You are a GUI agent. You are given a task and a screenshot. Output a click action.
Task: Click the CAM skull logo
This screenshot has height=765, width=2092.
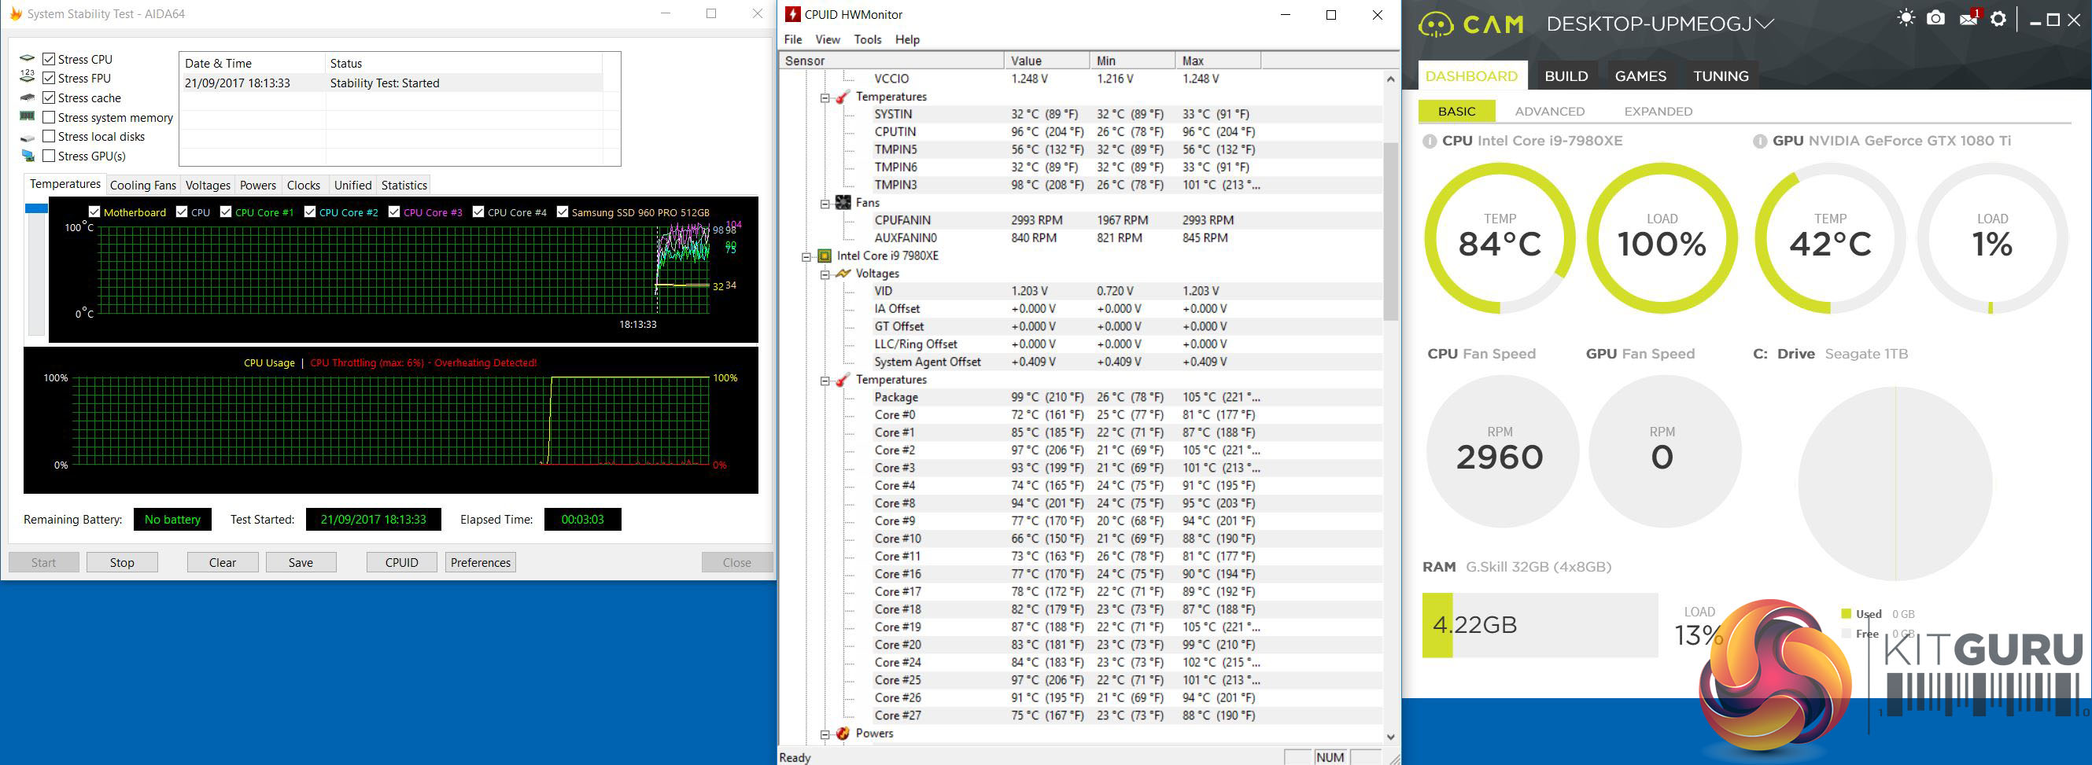[x=1436, y=24]
